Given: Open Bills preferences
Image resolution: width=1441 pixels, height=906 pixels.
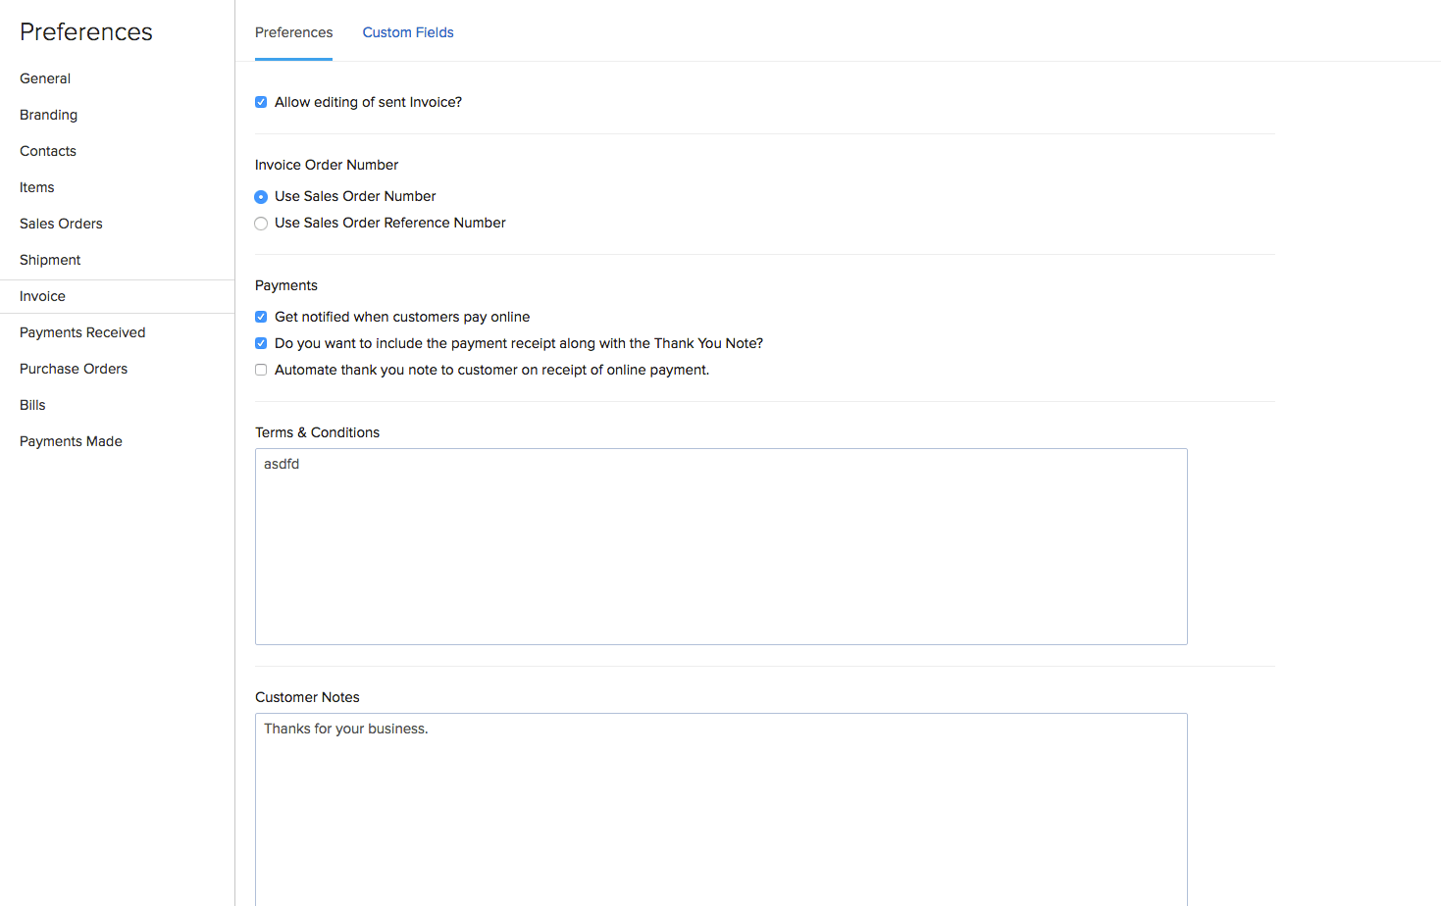Looking at the screenshot, I should [x=32, y=405].
